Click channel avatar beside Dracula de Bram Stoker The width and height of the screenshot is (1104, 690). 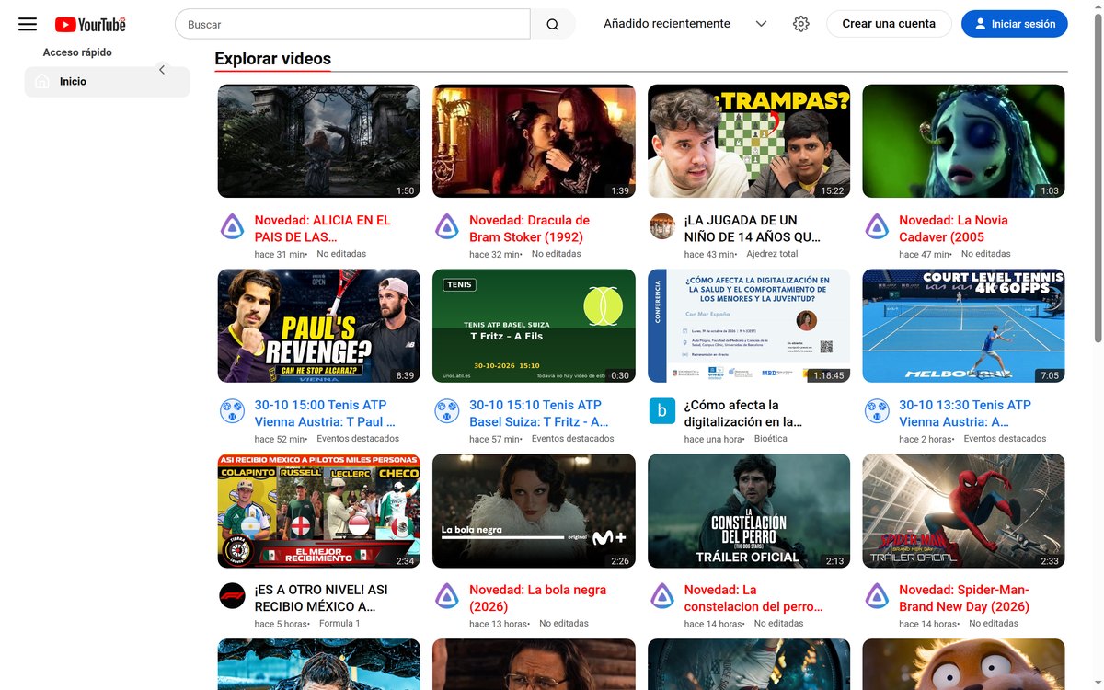click(447, 226)
